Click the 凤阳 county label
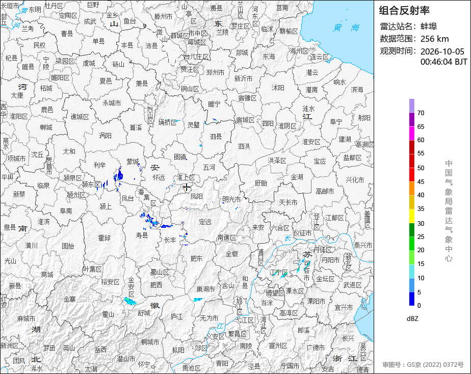The width and height of the screenshot is (471, 374). click(196, 196)
